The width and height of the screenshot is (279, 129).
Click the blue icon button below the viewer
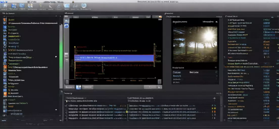click(78, 87)
